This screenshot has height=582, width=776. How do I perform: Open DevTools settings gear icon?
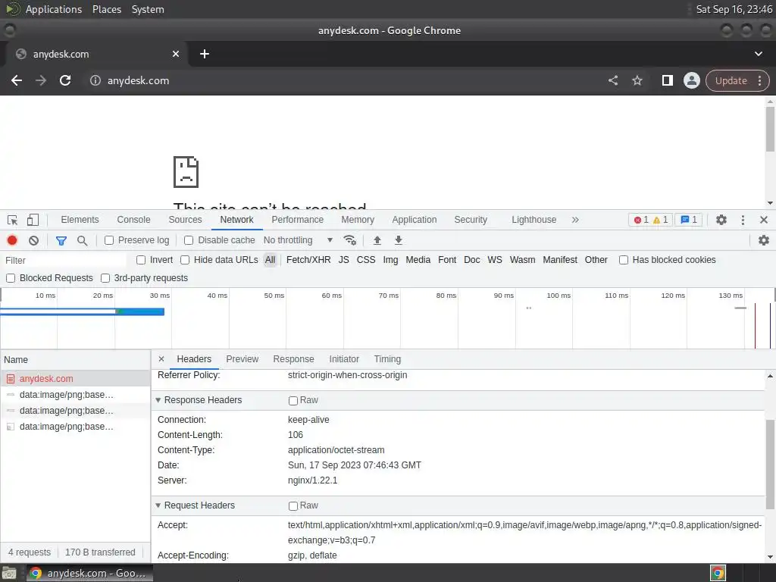(x=721, y=220)
